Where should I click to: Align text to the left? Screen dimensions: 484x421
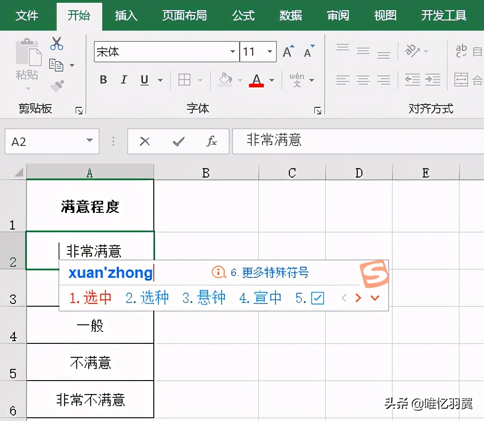[343, 80]
